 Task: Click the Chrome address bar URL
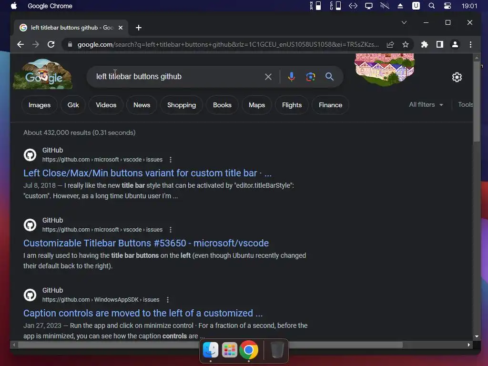pos(228,44)
